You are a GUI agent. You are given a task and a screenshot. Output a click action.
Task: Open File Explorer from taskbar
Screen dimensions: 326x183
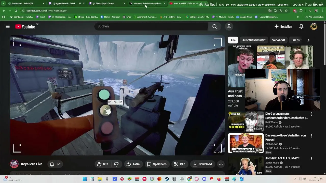pos(100,179)
